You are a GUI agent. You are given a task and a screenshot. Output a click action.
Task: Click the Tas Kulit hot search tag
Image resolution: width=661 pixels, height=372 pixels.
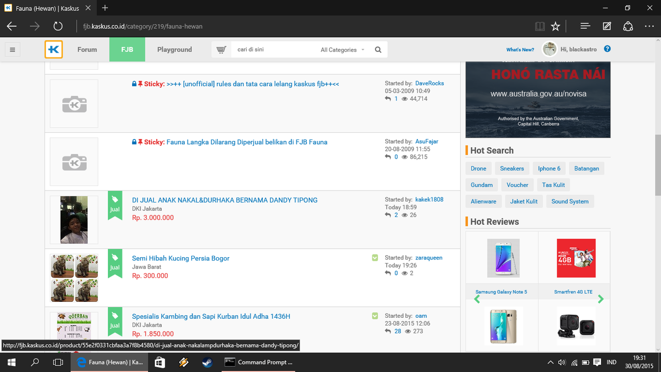point(554,185)
